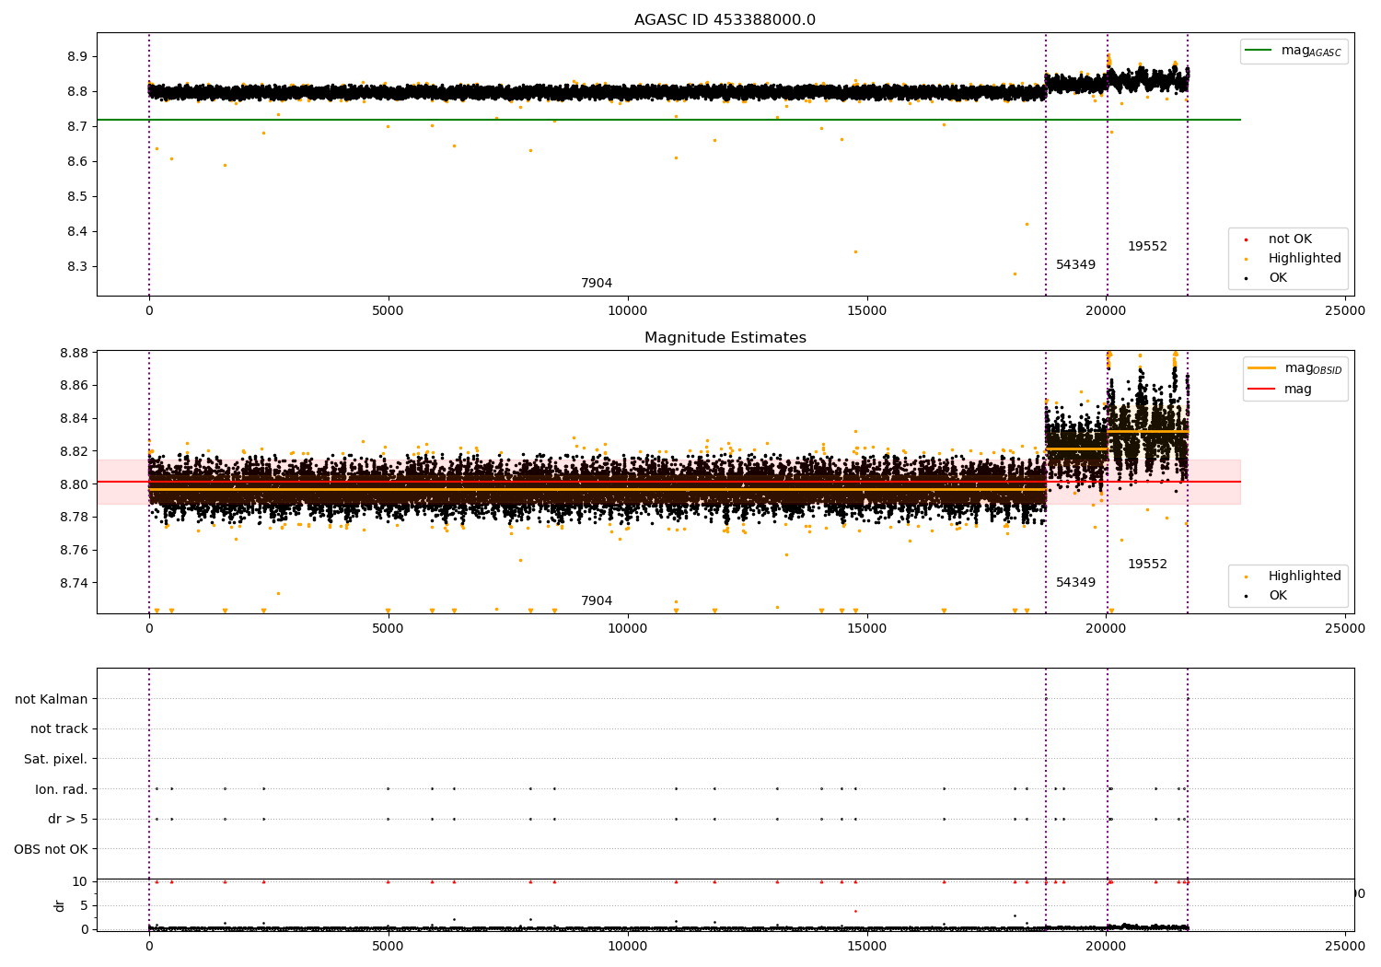
Task: Click the "10" tick on the dr axis
Action: click(x=80, y=882)
